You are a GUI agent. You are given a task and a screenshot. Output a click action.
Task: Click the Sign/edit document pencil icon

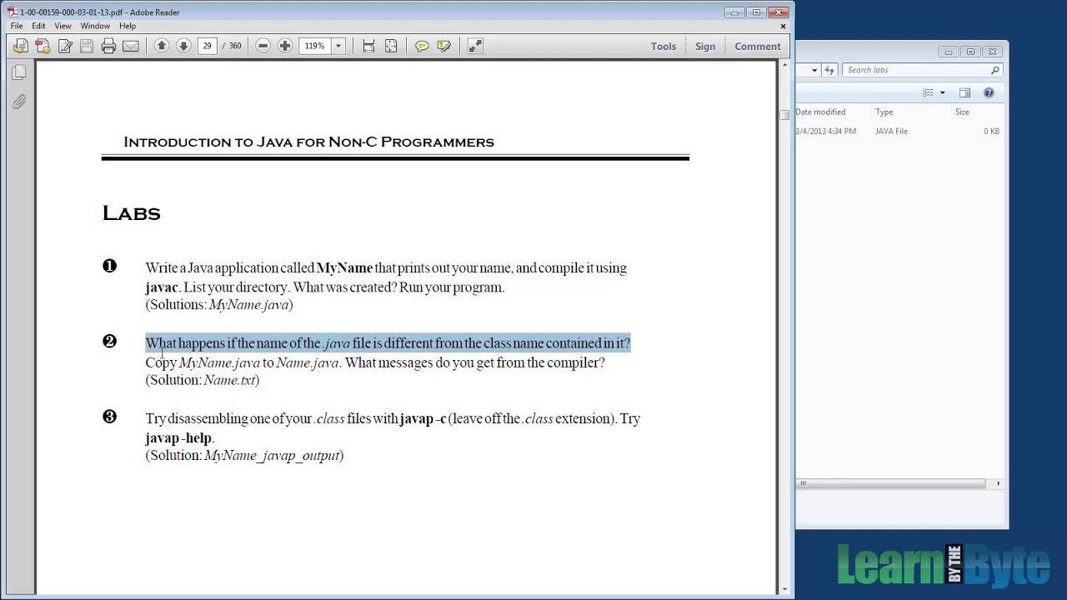click(x=65, y=47)
